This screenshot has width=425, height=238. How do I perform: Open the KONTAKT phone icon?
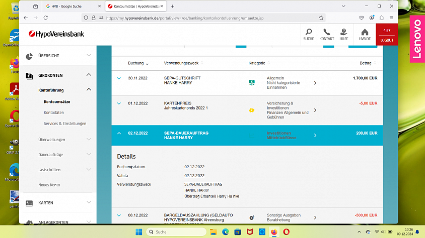[327, 35]
